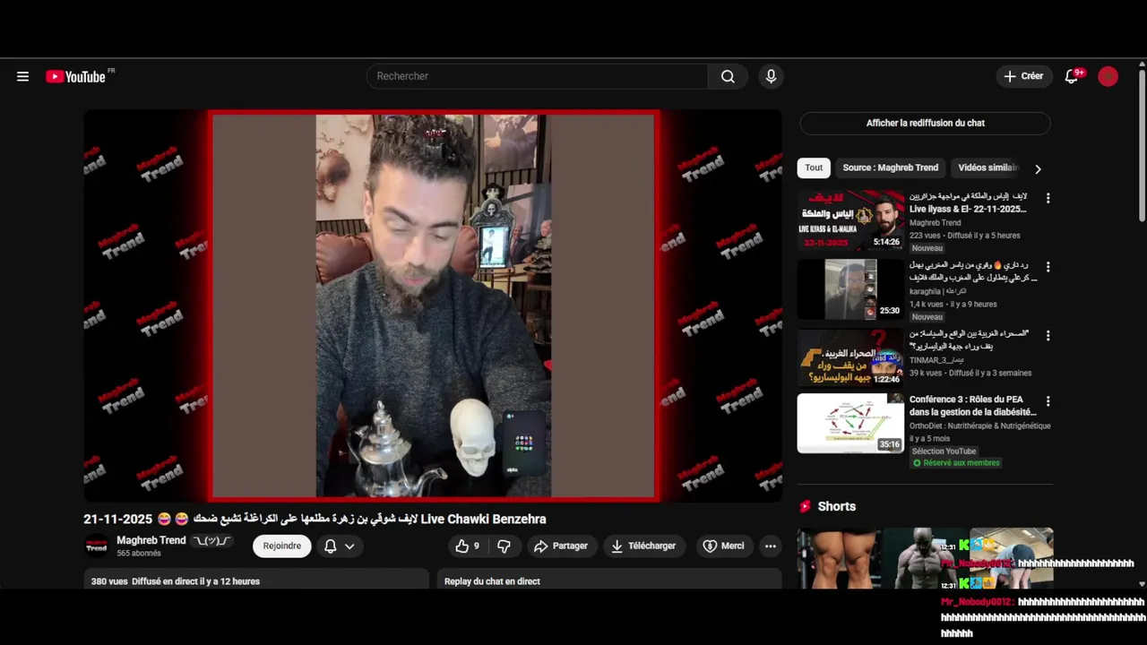The image size is (1147, 645).
Task: Open the 35:16 Conférence 3 thumbnail
Action: click(x=850, y=424)
